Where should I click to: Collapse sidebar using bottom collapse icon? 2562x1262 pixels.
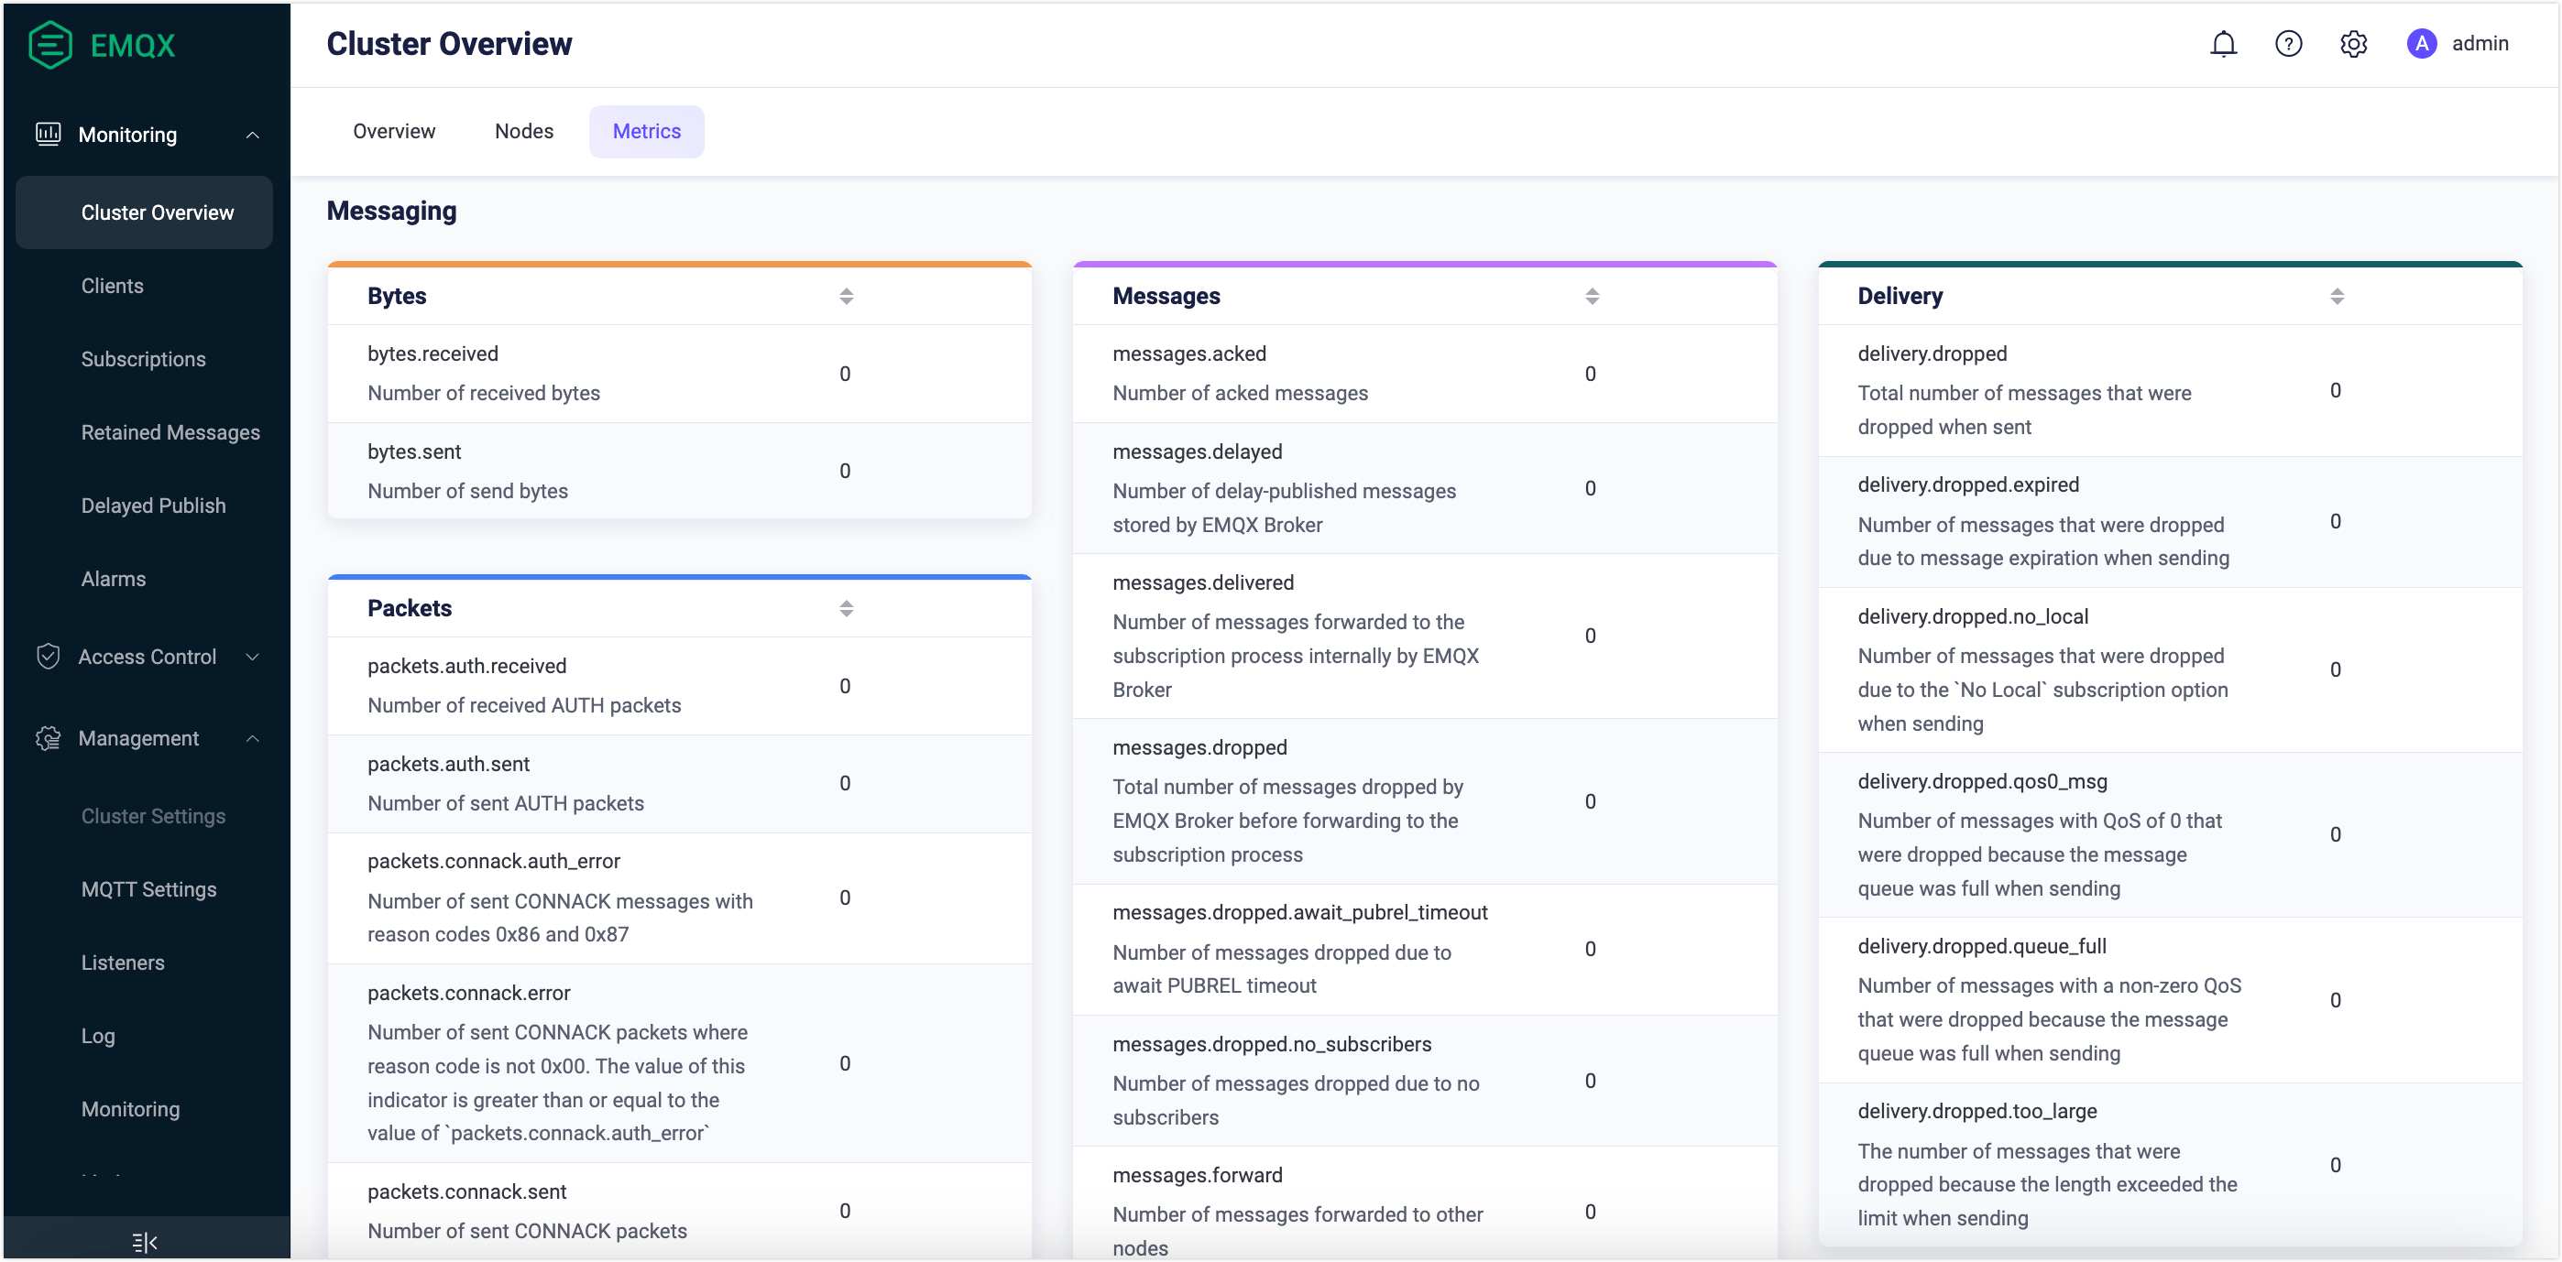click(145, 1242)
